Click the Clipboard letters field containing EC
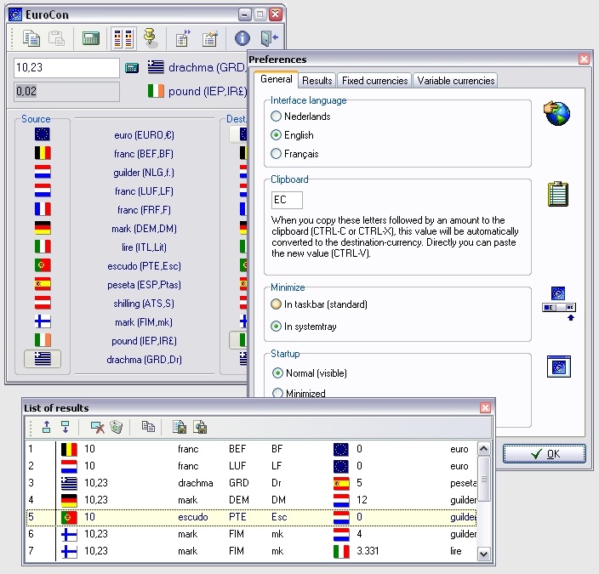 tap(287, 200)
